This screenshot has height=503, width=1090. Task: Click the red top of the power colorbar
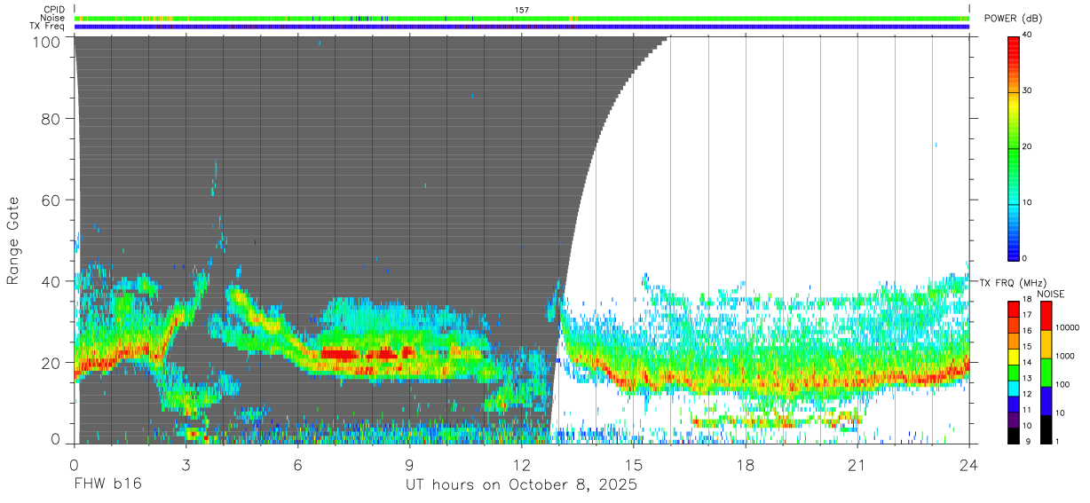click(1014, 44)
